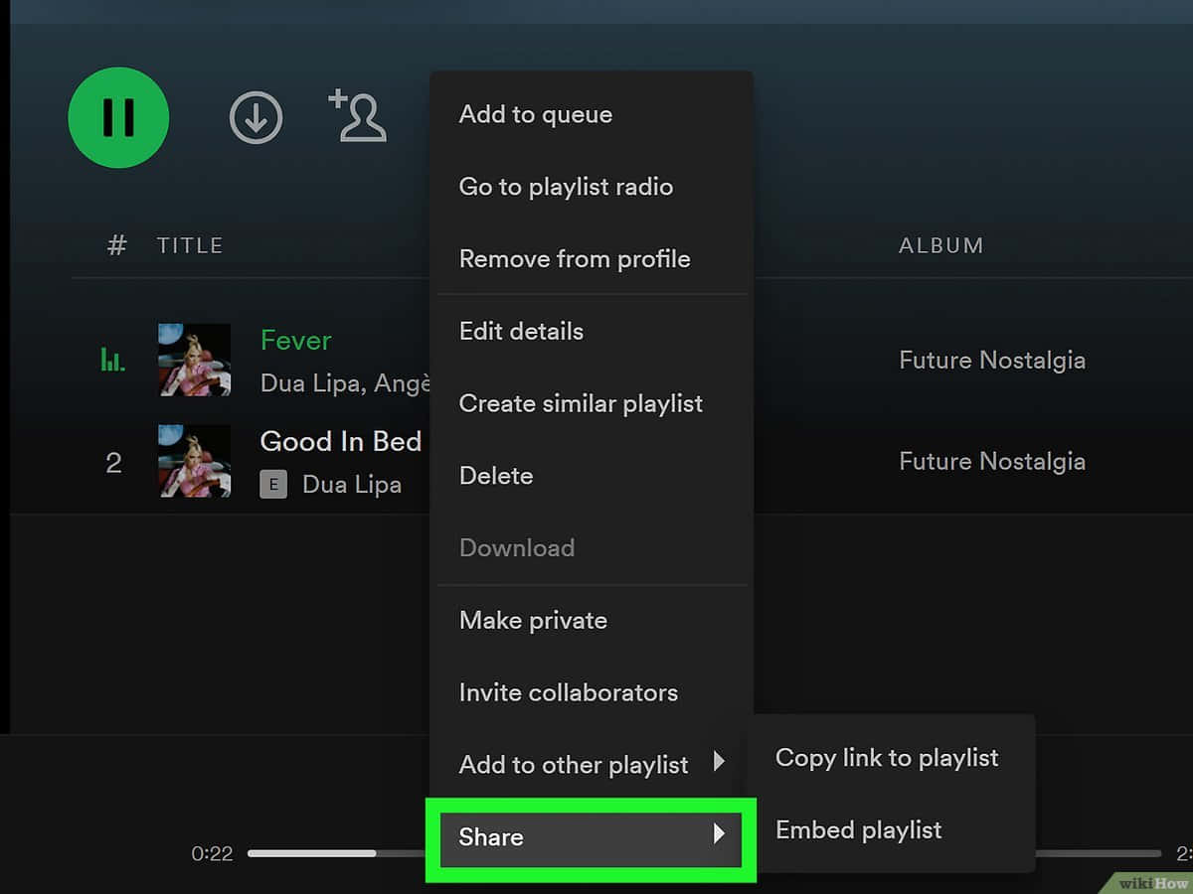Image resolution: width=1193 pixels, height=894 pixels.
Task: Click the Good In Bed song title
Action: [341, 441]
